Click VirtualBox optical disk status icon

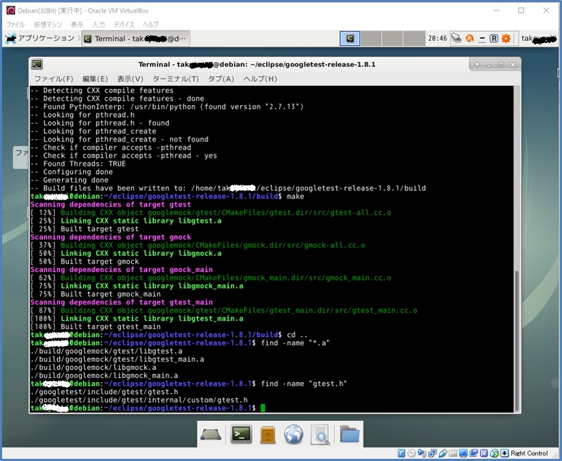(412, 453)
